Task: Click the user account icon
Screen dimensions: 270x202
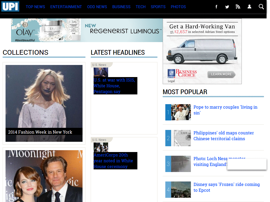Action: click(249, 7)
